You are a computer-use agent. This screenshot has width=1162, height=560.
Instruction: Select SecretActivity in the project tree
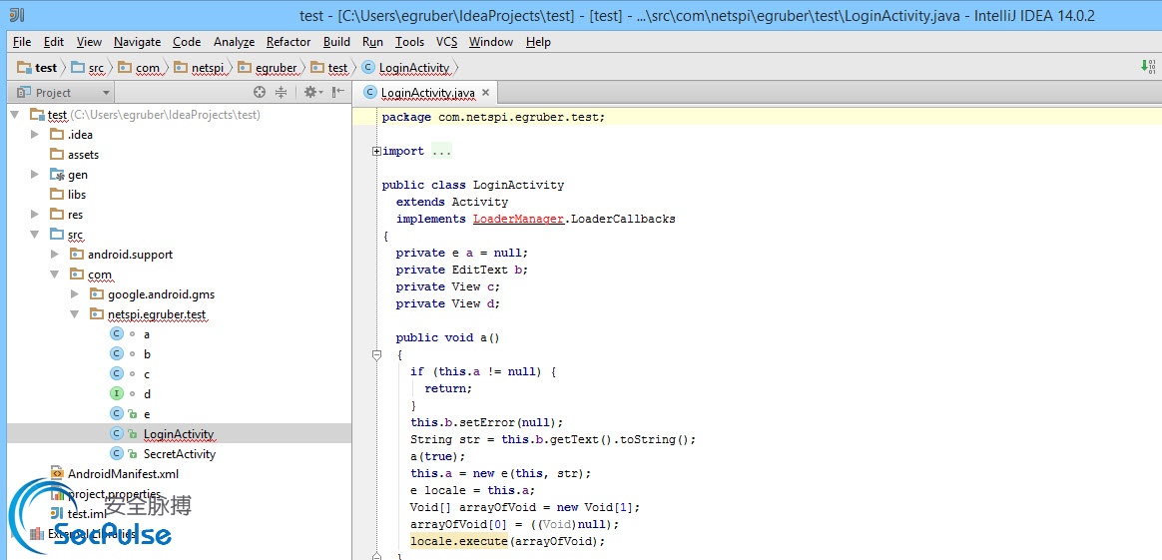pyautogui.click(x=180, y=454)
